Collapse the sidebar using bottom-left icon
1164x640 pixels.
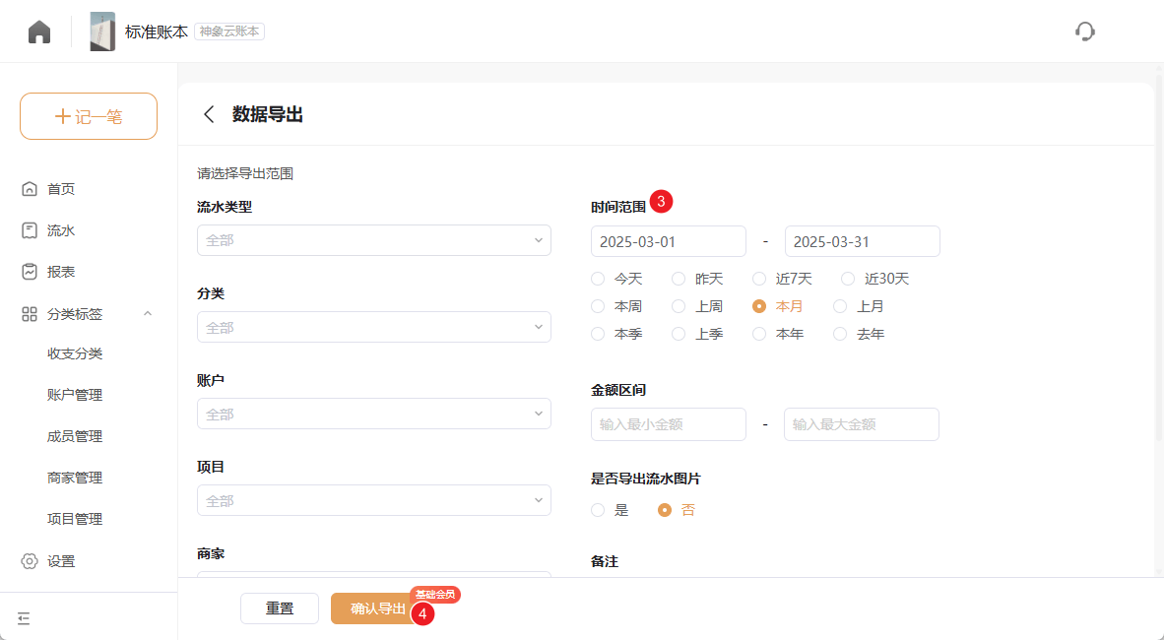point(25,618)
